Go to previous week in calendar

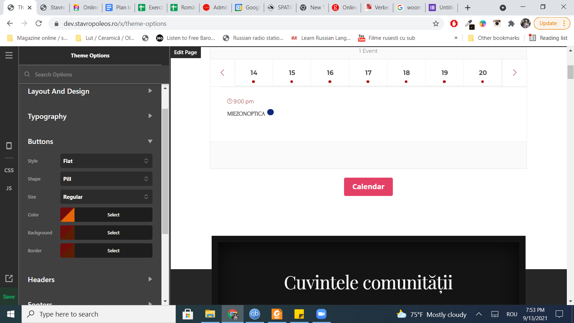coord(222,73)
